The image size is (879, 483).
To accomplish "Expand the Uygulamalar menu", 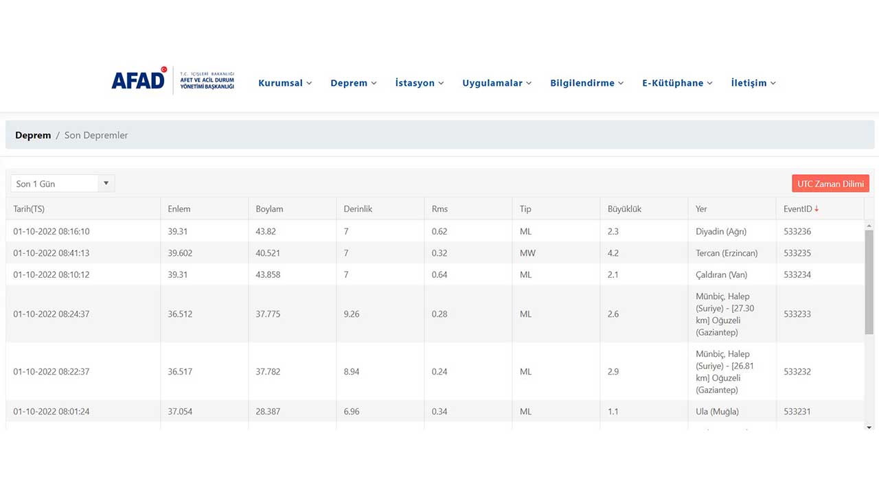I will click(496, 83).
